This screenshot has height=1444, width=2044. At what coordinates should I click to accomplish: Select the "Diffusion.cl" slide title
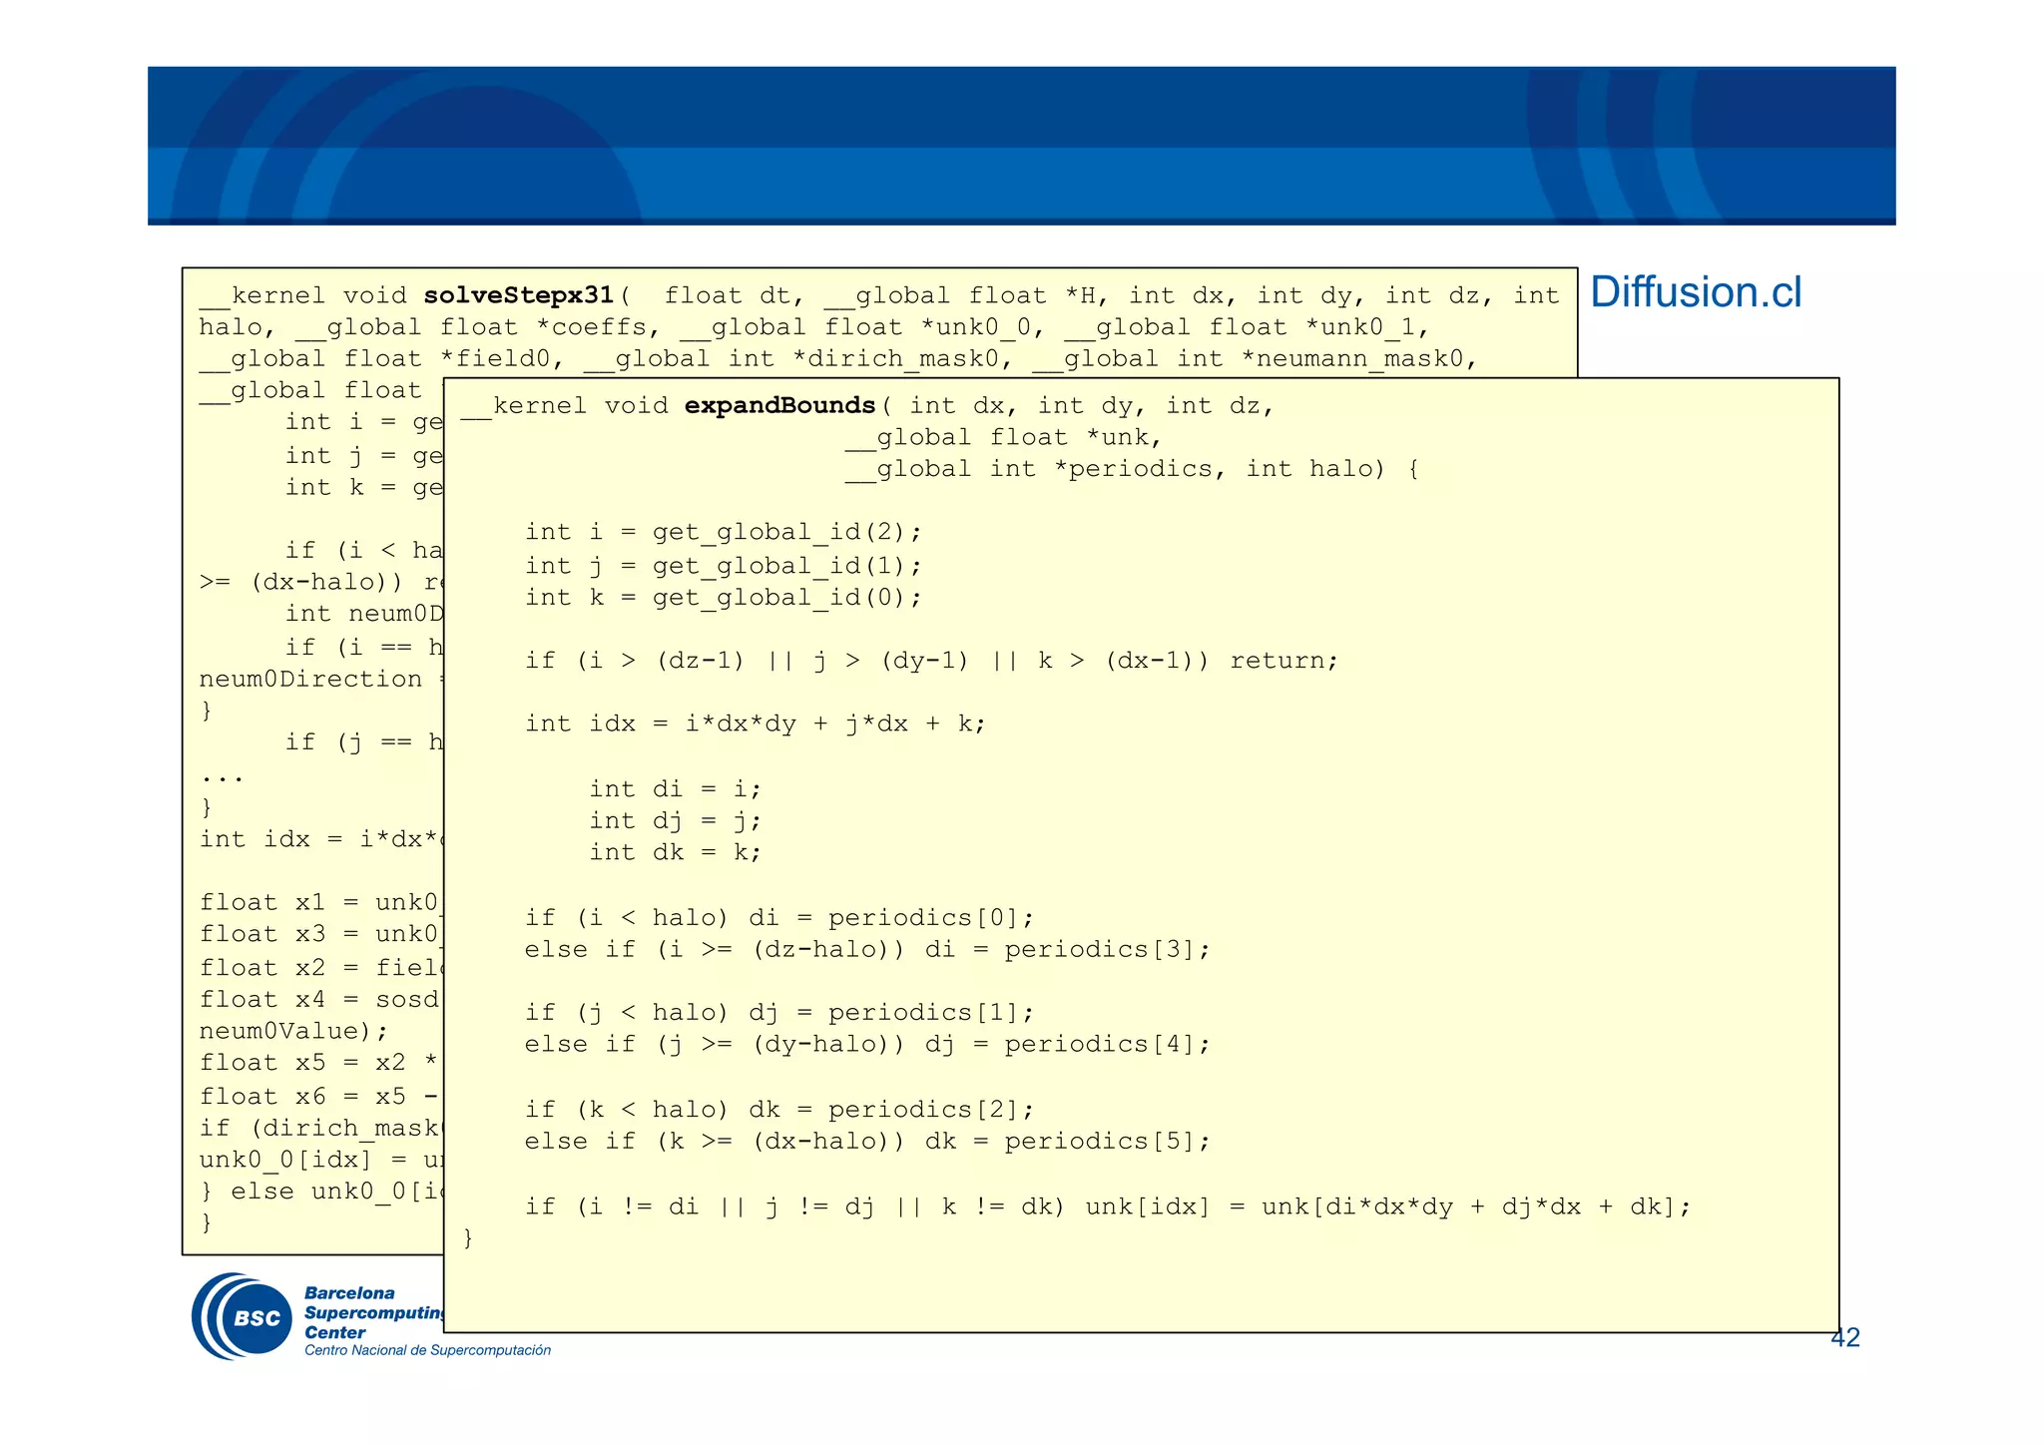click(x=1696, y=292)
